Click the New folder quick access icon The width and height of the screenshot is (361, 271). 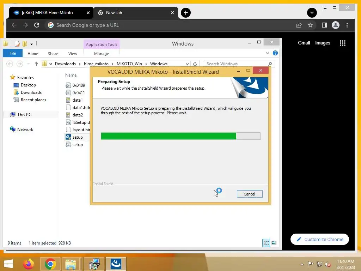coord(25,43)
